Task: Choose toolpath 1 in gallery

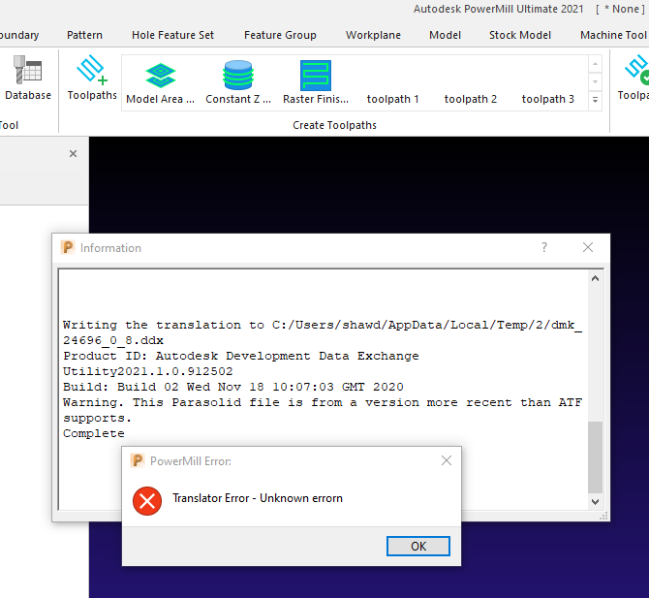Action: click(x=393, y=99)
